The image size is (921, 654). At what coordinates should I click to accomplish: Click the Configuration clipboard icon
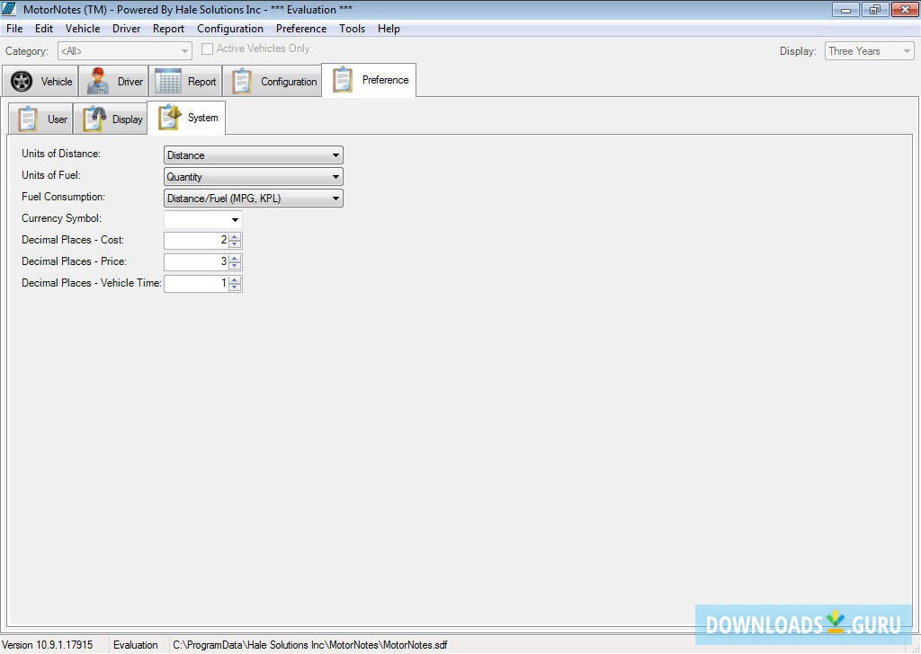pos(241,82)
